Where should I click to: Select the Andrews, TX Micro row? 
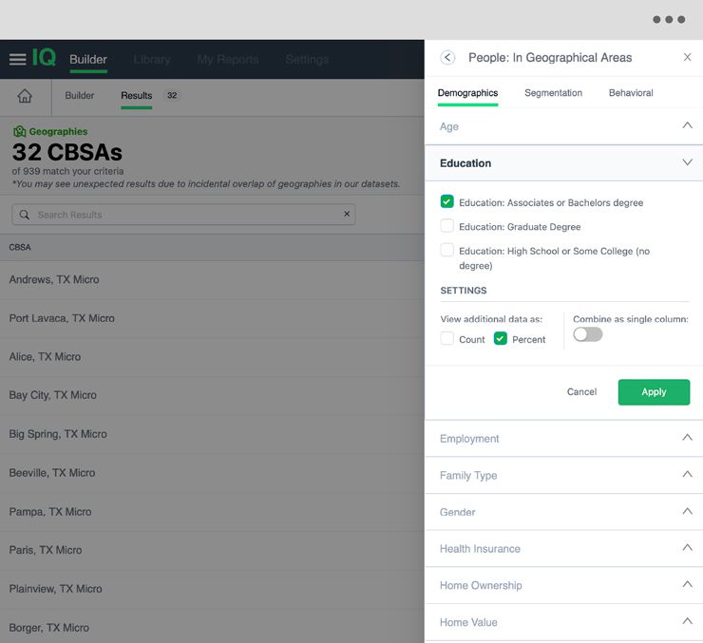point(54,280)
